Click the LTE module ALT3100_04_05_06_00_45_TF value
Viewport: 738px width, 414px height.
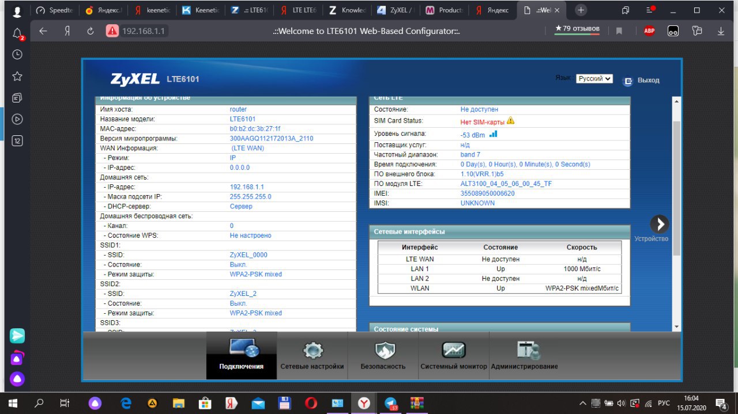pos(506,184)
